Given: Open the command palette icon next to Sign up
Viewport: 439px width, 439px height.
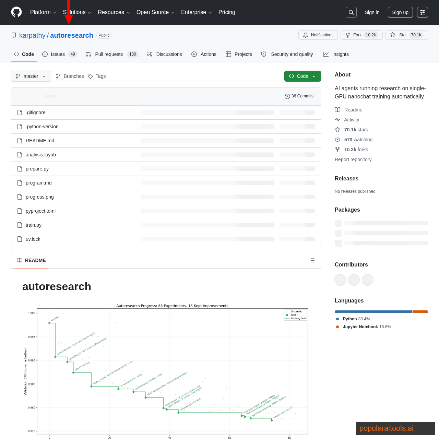Looking at the screenshot, I should (x=422, y=12).
